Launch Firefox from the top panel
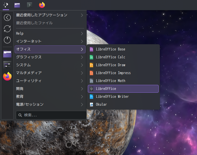This screenshot has height=155, width=197. pos(42,5)
